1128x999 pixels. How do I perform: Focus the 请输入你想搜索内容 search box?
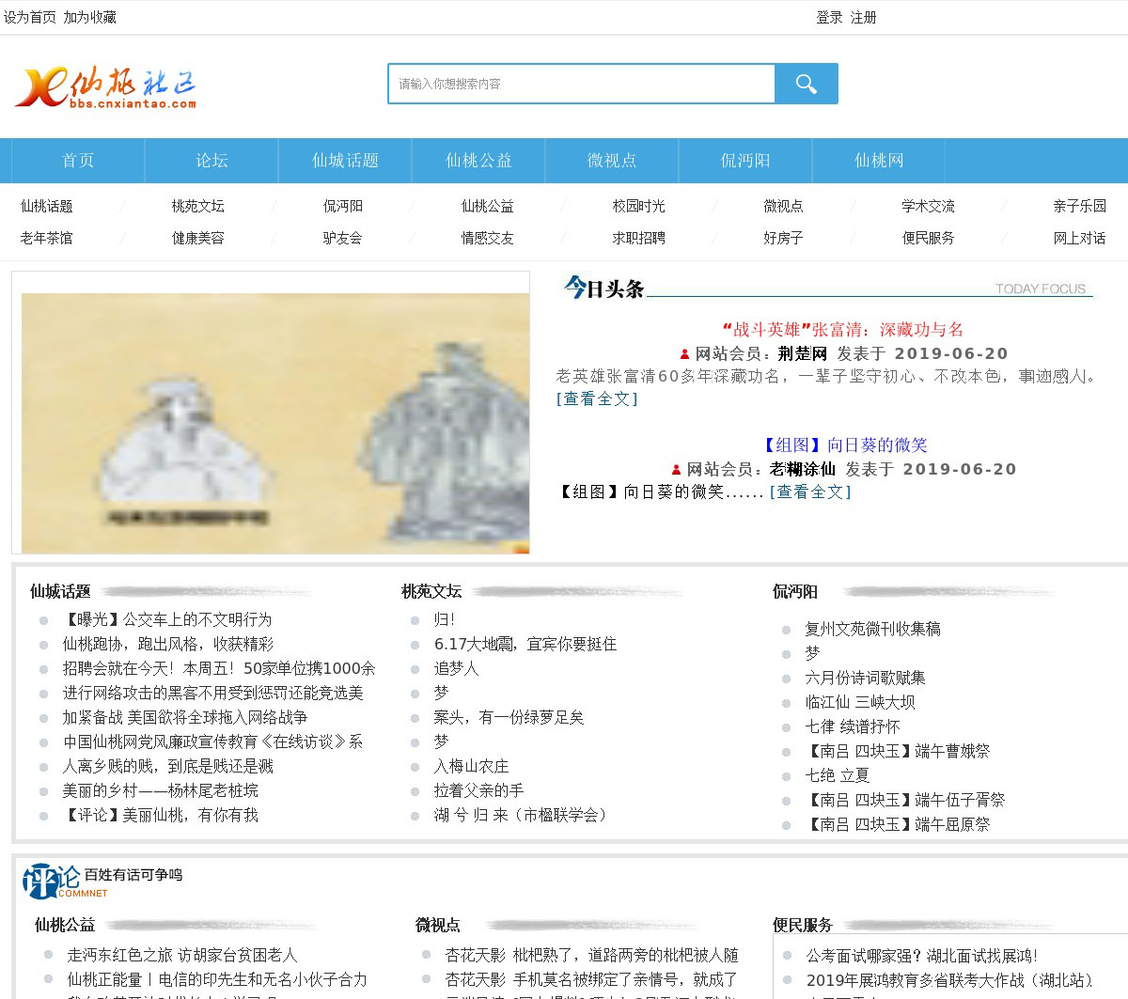(x=581, y=84)
